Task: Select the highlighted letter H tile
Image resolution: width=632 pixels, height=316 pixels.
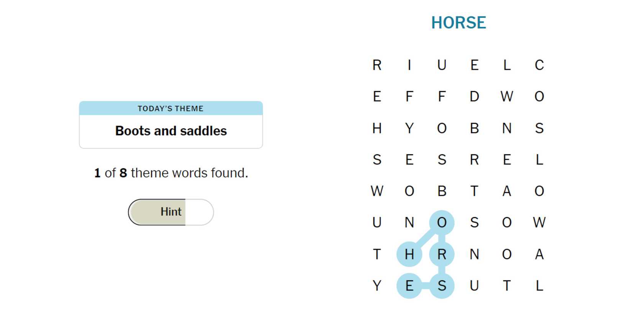Action: click(409, 254)
